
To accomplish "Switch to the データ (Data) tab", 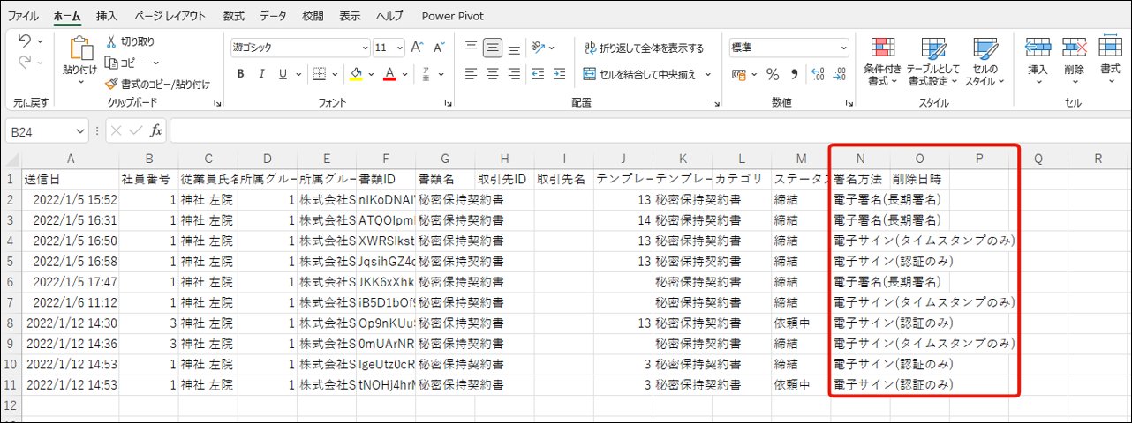I will tap(274, 16).
